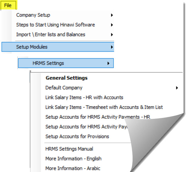Open More Information - Arabic

(73, 168)
